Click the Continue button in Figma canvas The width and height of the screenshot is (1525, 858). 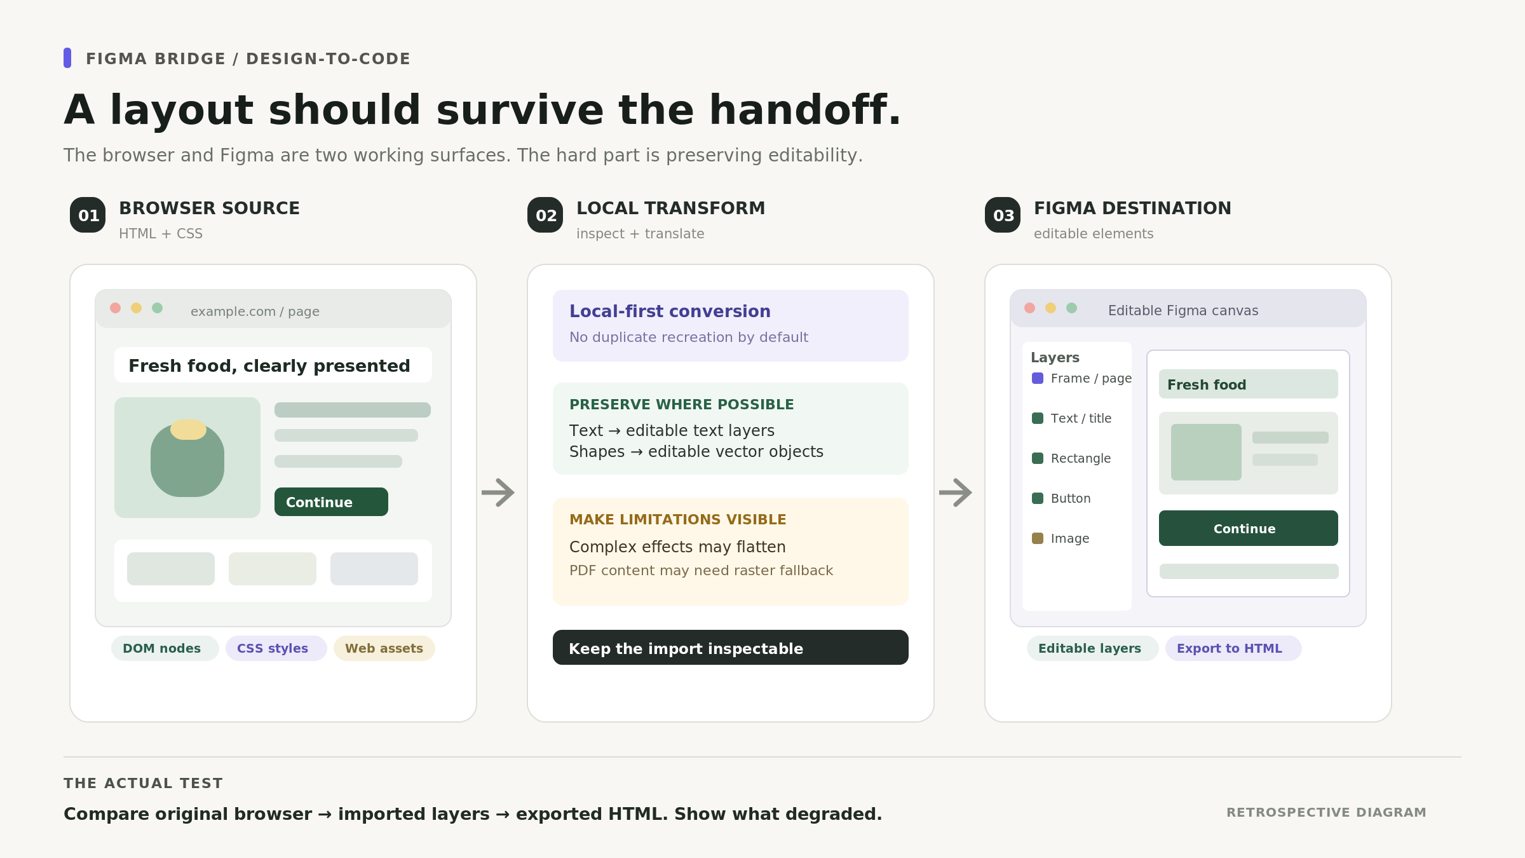click(x=1248, y=528)
